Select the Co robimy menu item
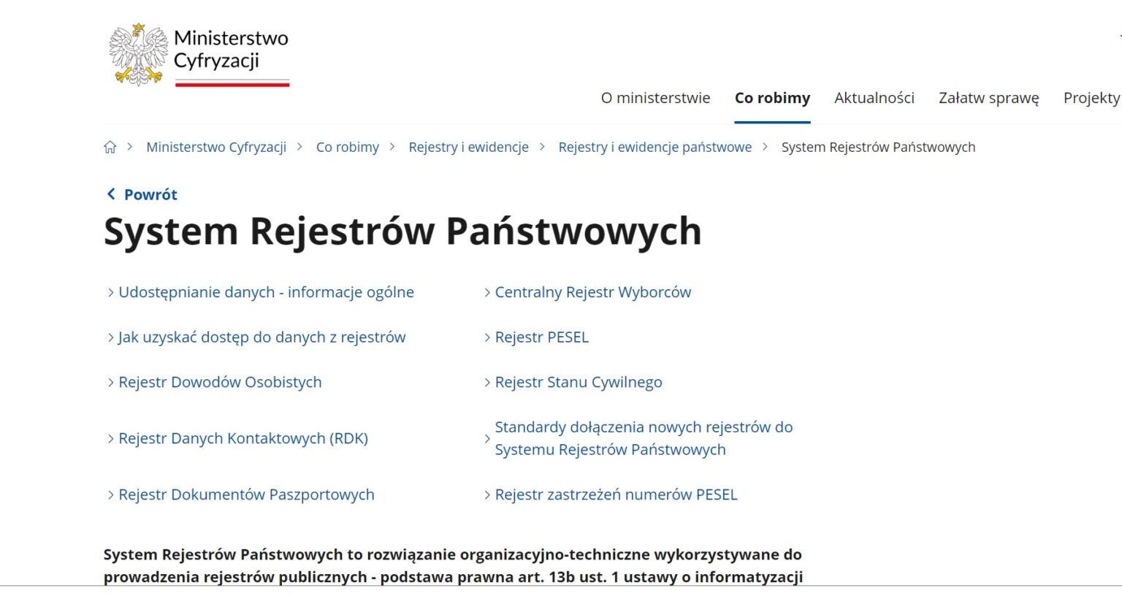 772,98
